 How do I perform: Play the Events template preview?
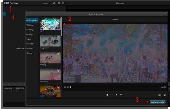[x=116, y=95]
